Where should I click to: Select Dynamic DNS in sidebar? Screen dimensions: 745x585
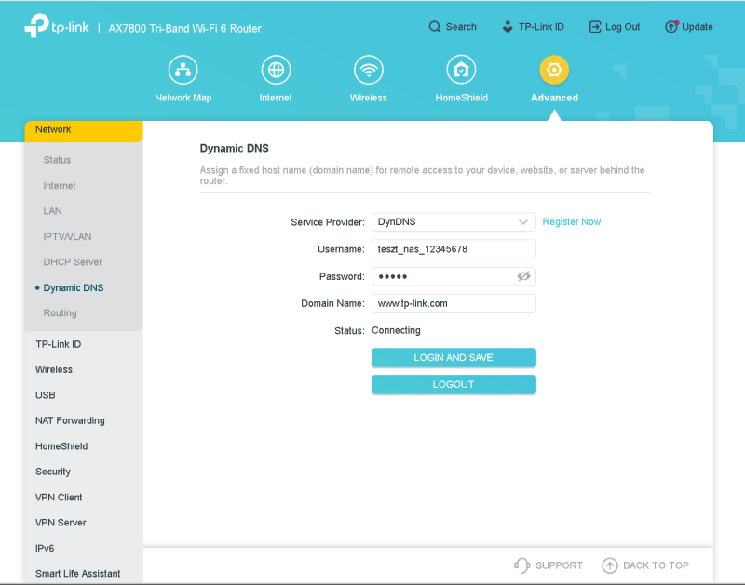74,287
